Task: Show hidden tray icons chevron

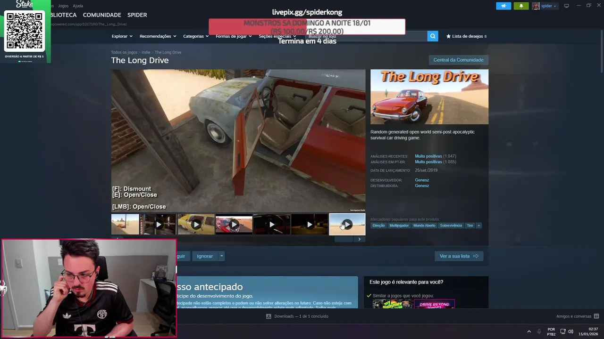Action: tap(529, 331)
